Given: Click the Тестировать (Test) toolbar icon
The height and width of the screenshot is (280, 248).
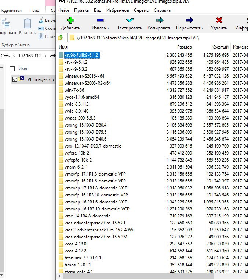Looking at the screenshot, I should click(130, 20).
